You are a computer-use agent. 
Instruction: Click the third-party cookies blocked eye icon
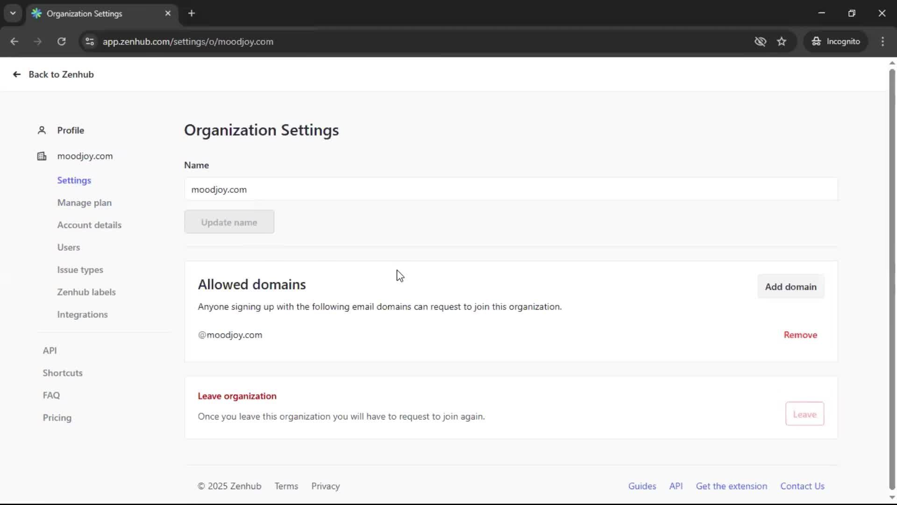coord(761,42)
